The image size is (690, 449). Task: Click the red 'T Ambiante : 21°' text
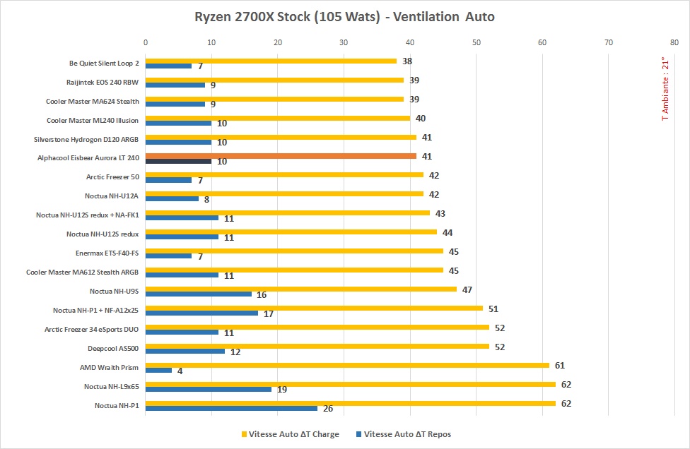pos(664,90)
